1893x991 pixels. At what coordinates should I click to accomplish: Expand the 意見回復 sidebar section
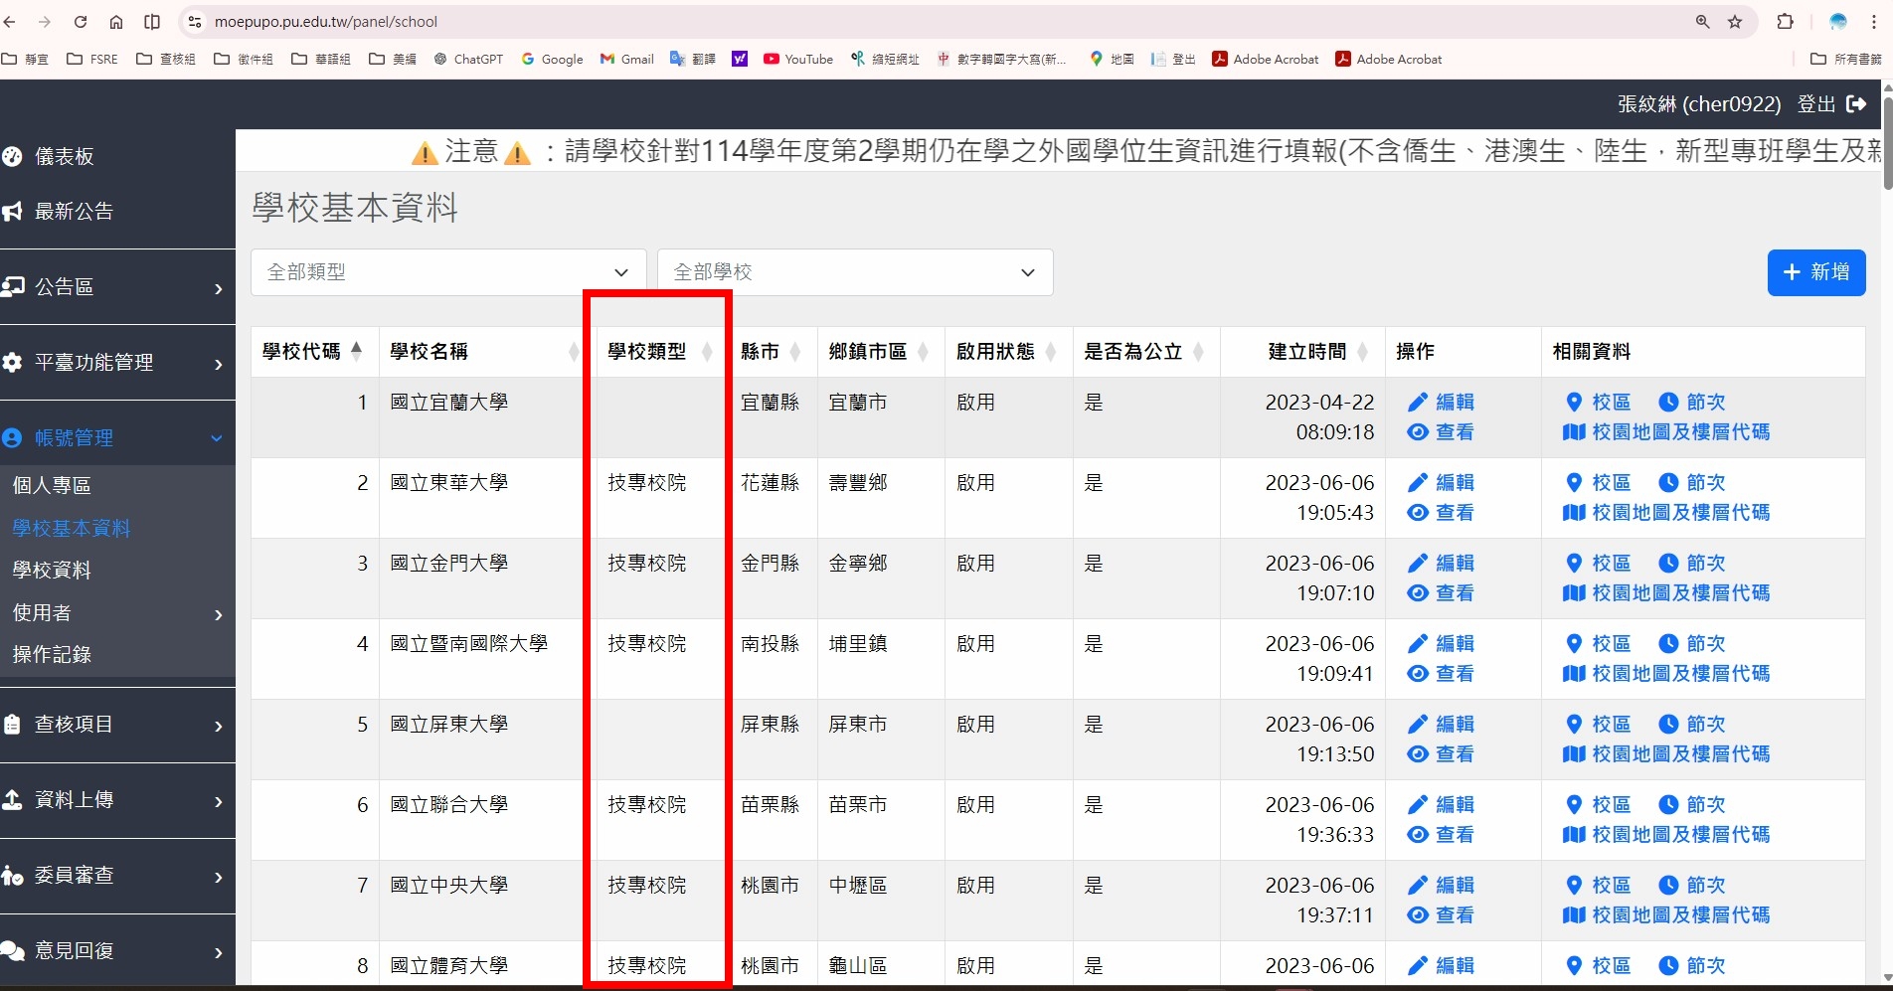coord(117,951)
